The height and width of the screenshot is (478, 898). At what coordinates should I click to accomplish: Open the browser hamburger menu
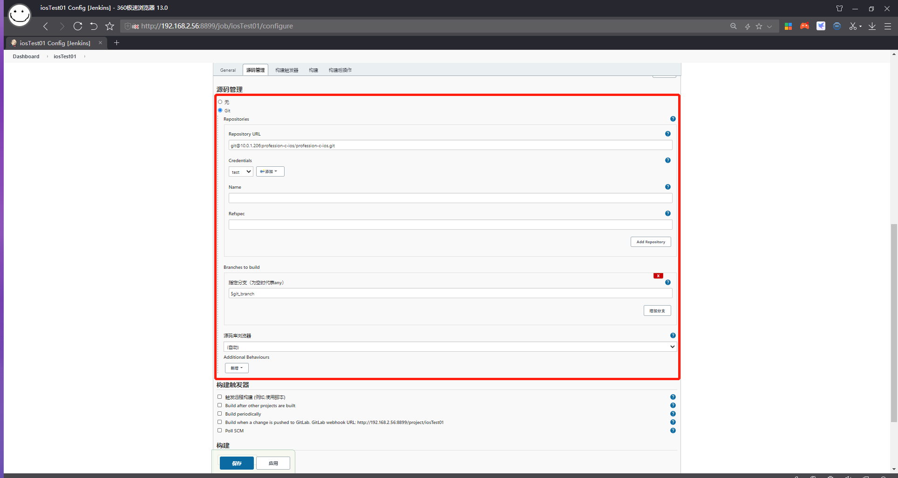[x=888, y=26]
